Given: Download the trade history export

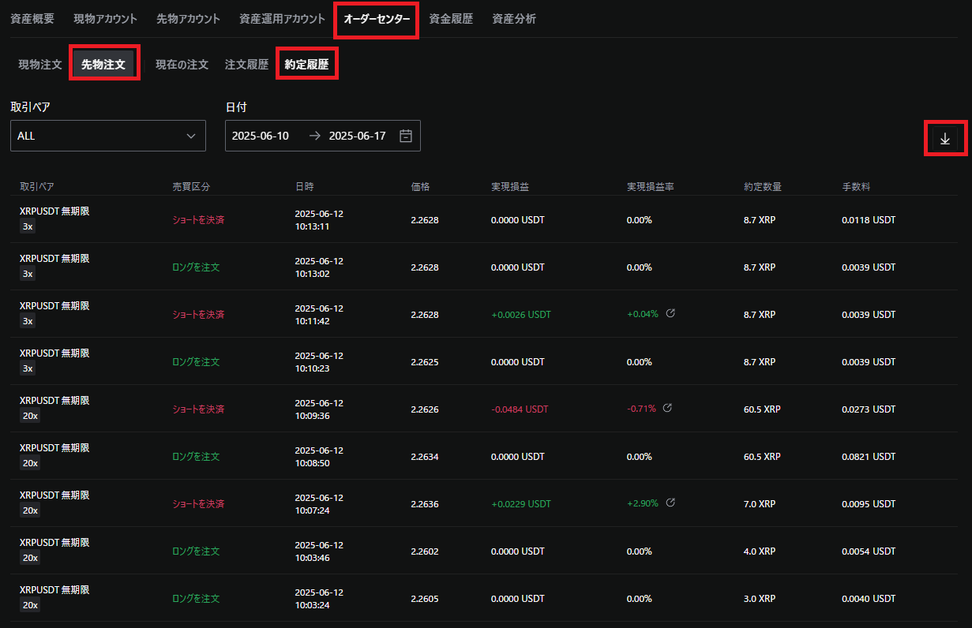Looking at the screenshot, I should click(x=945, y=139).
